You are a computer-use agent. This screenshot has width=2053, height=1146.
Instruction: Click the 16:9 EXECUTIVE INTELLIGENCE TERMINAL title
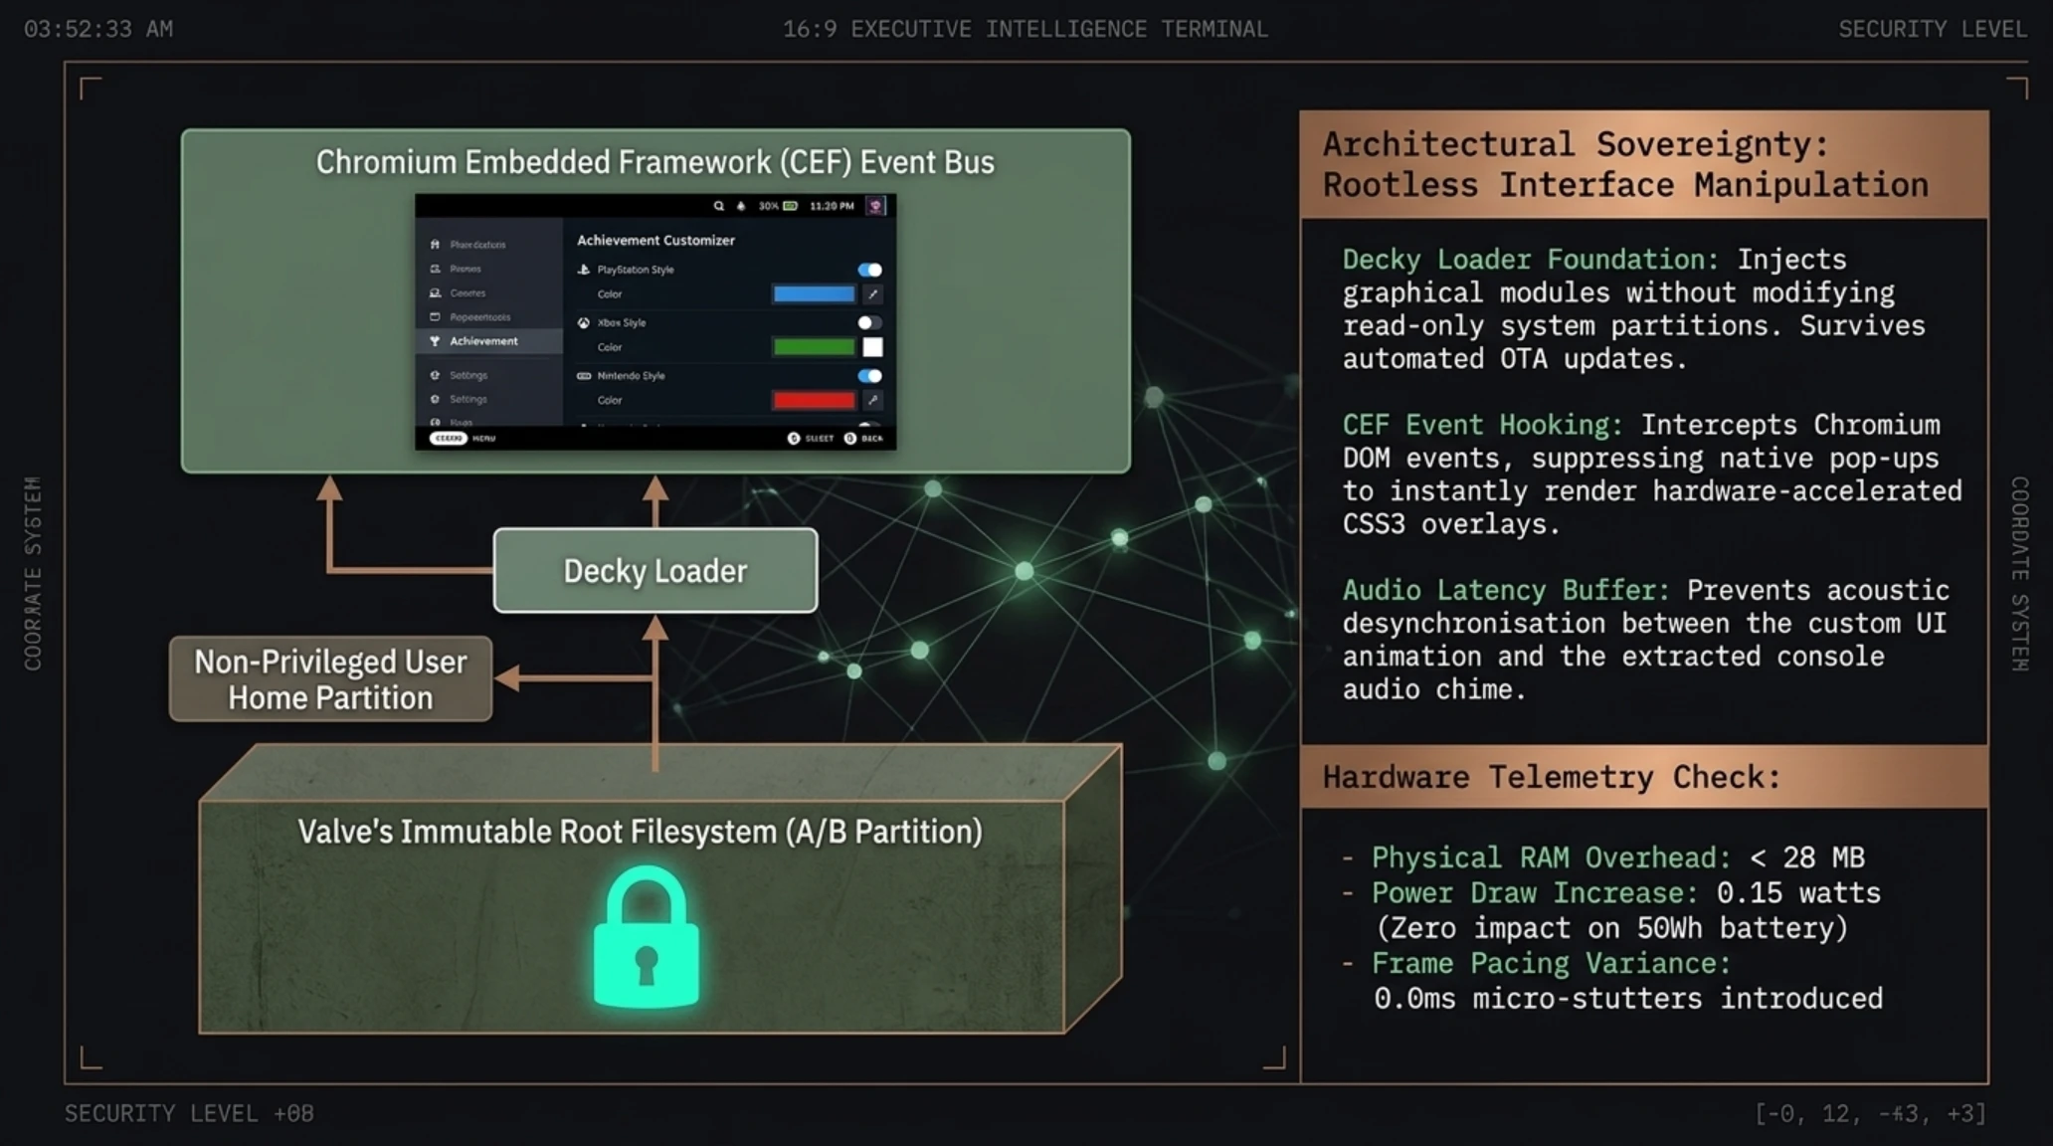(1026, 29)
